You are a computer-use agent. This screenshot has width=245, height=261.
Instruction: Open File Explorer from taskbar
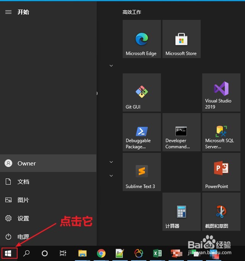(83, 253)
